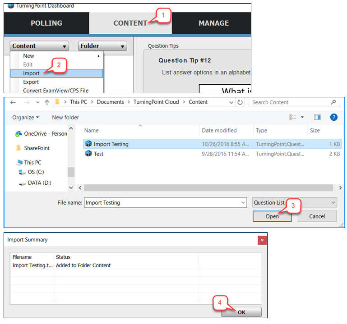Screen dimensions: 347x324
Task: Click the SharePoint folder icon
Action: coord(19,148)
